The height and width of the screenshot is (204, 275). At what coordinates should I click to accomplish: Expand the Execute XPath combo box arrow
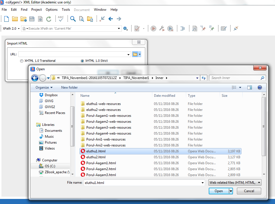pyautogui.click(x=119, y=28)
